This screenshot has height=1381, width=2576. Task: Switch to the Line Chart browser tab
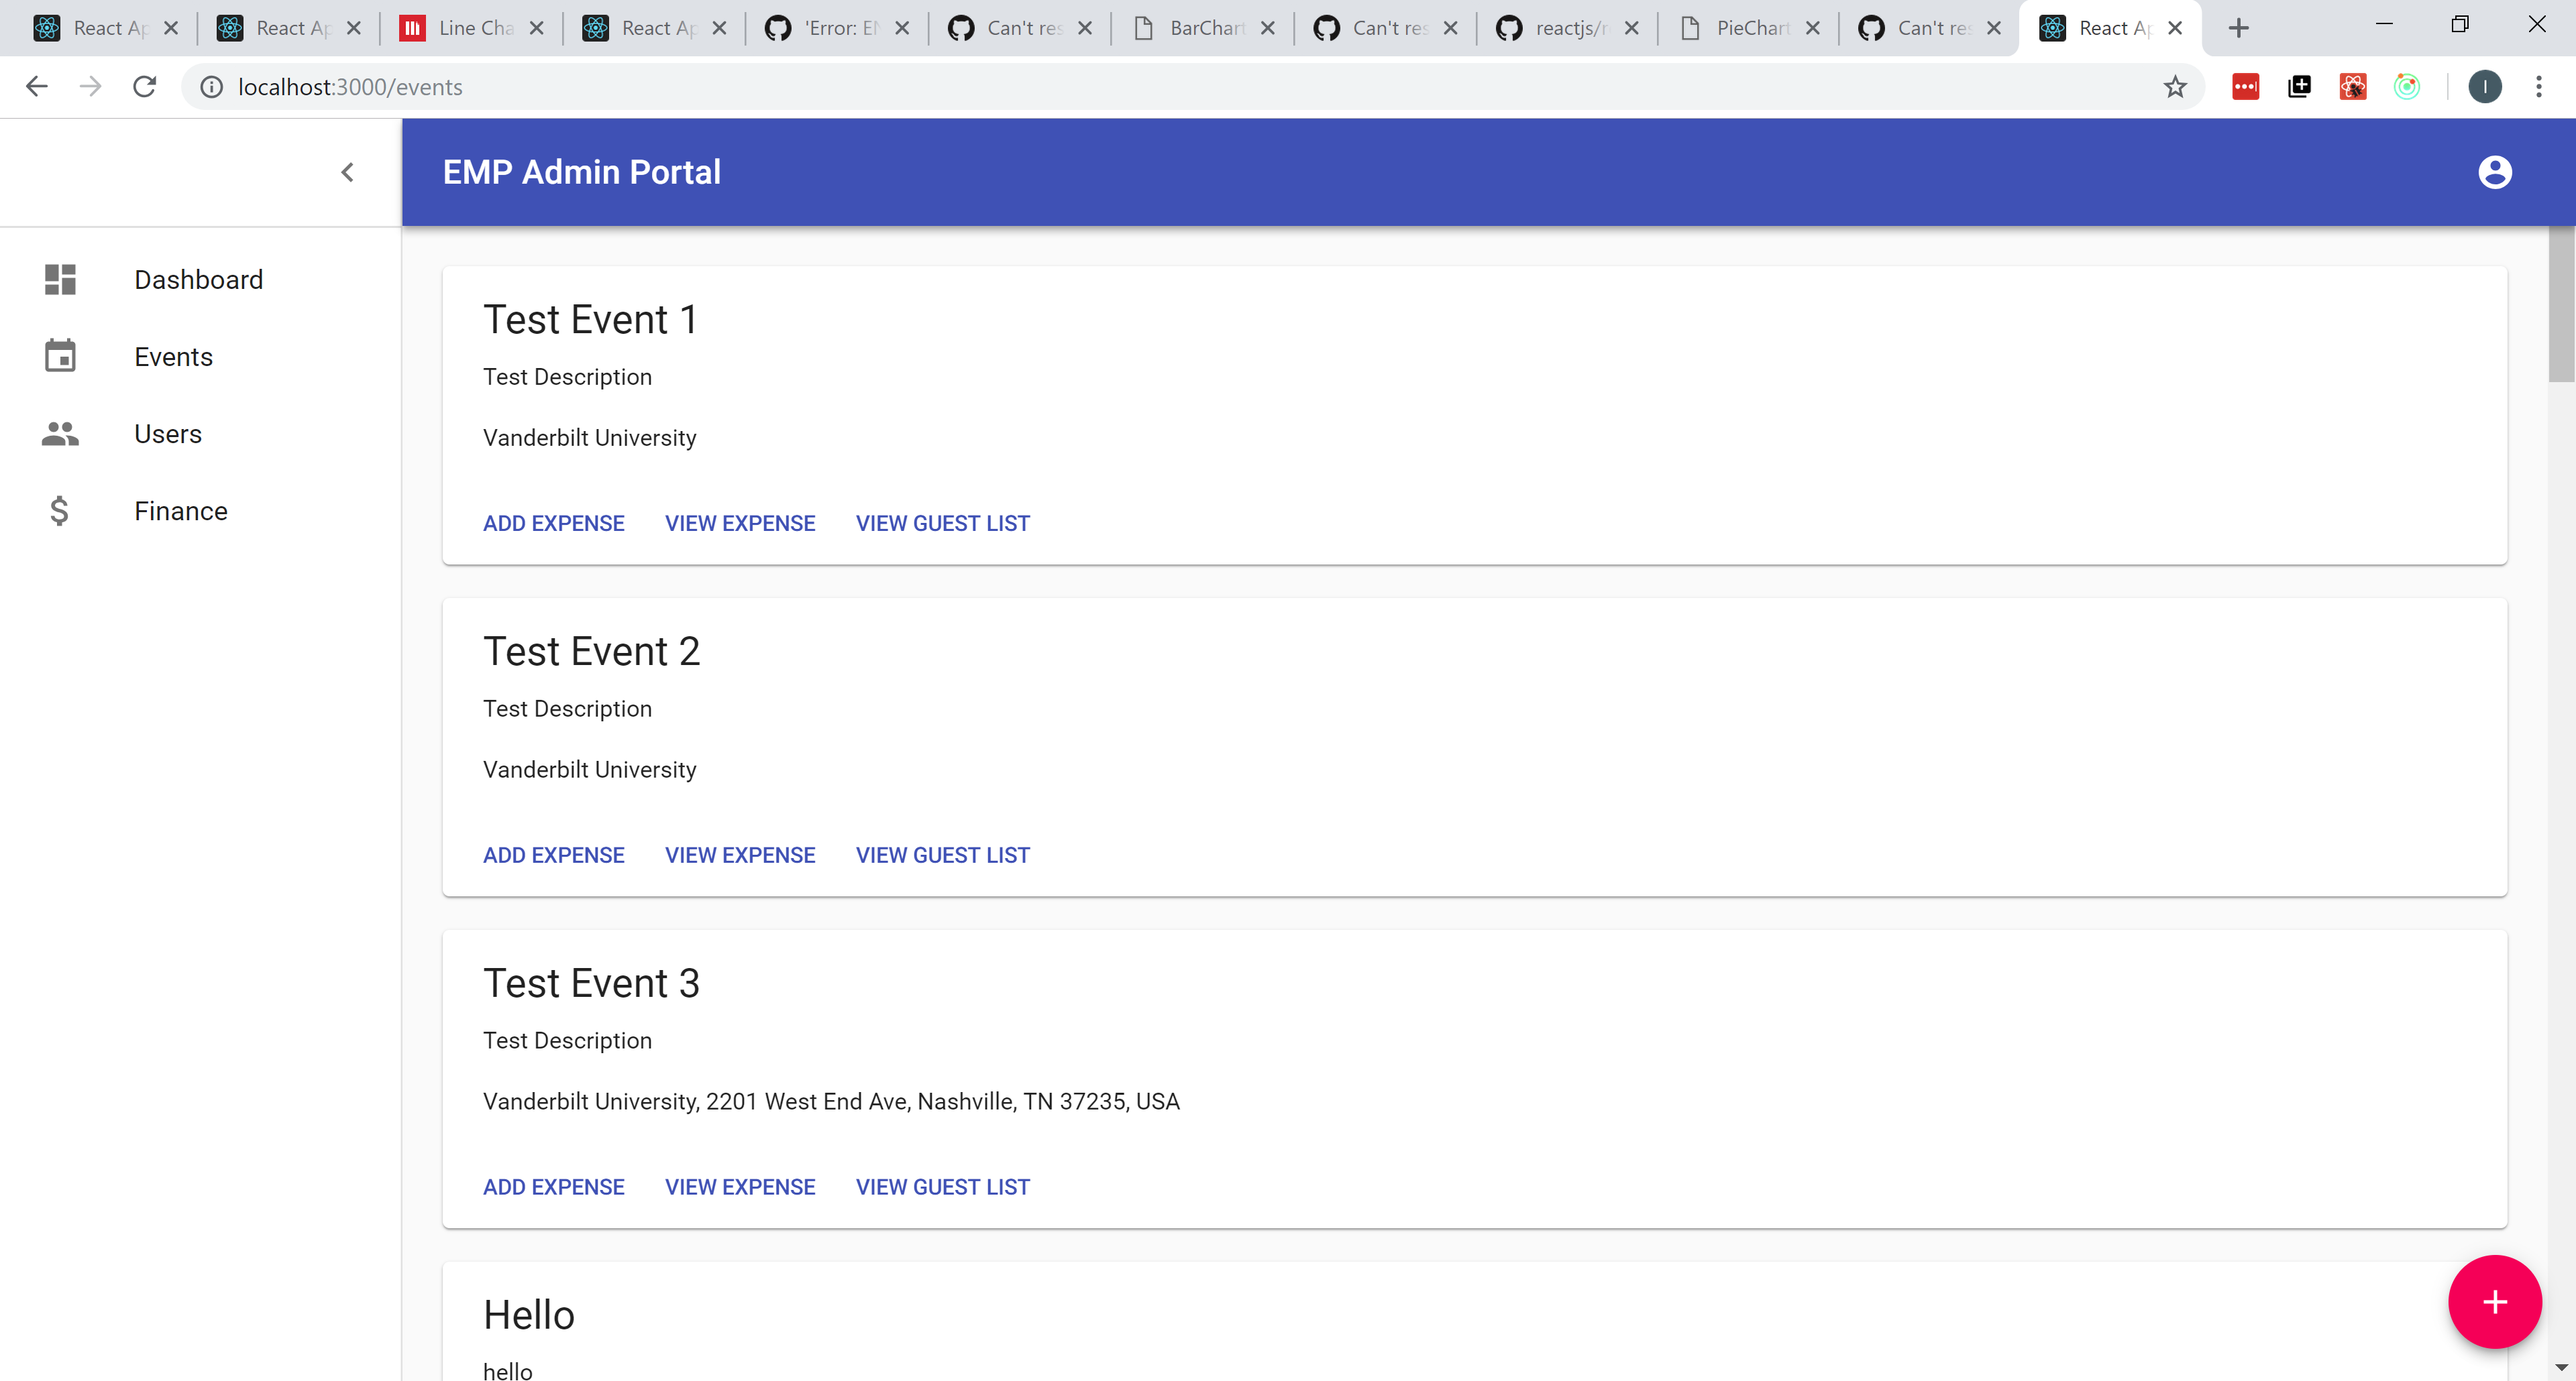470,28
